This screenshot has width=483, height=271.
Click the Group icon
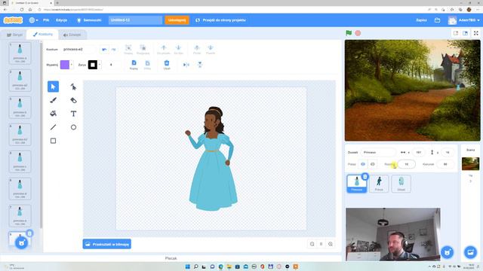128,49
